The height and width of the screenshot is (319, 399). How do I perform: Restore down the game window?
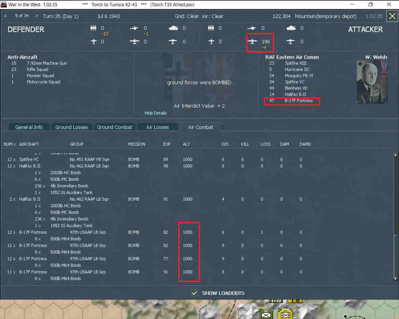click(x=371, y=4)
